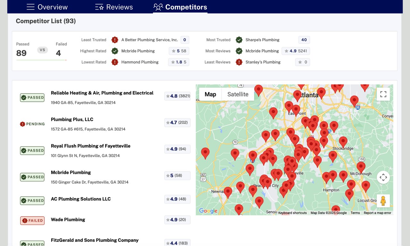Click the passed versus failed progress bar
410x246 pixels.
[x=42, y=60]
